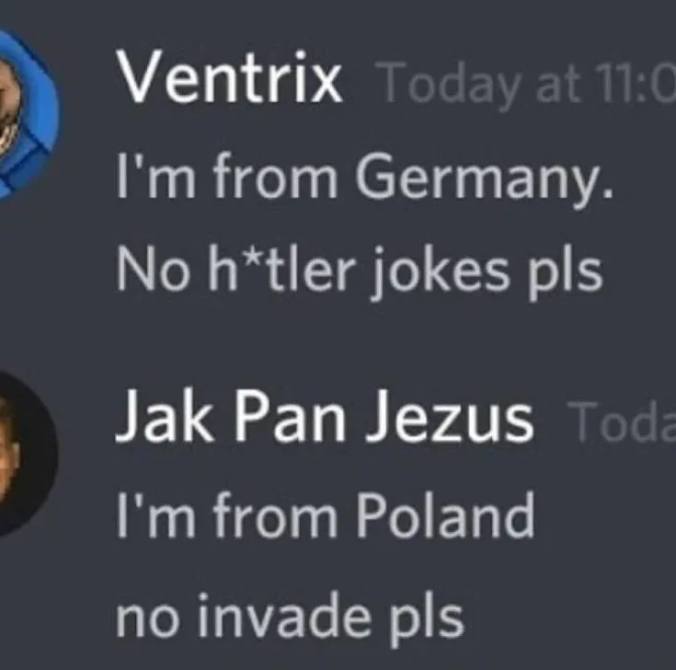Click 'Jak' in the second username
The height and width of the screenshot is (670, 676).
(x=165, y=417)
